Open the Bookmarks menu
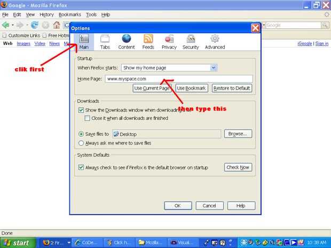 (x=70, y=14)
